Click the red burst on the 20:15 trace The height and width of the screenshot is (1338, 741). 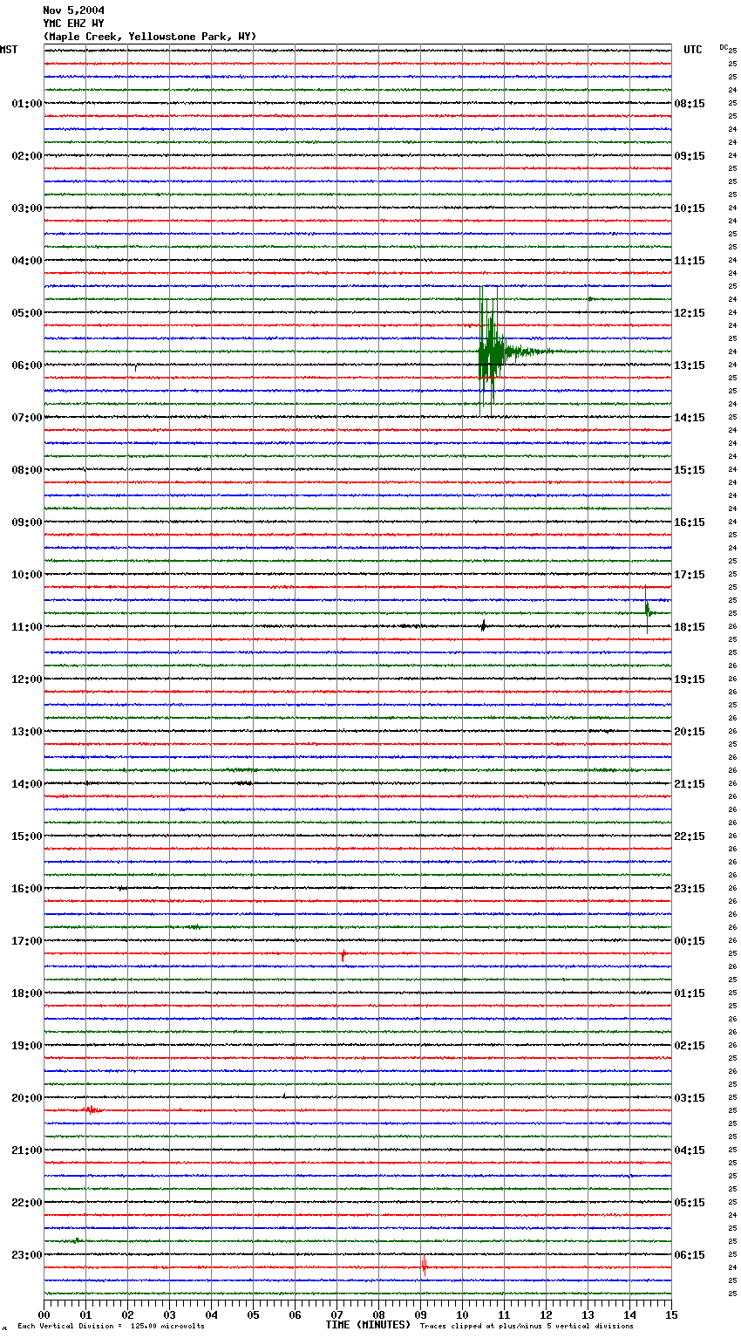point(92,1110)
